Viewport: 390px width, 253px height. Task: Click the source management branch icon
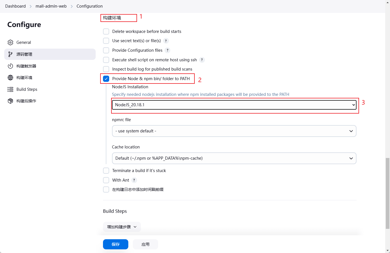(10, 54)
